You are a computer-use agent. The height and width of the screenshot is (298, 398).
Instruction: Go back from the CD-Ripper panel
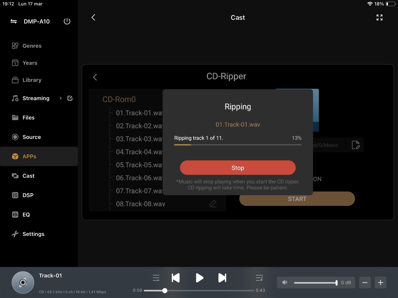(x=95, y=77)
